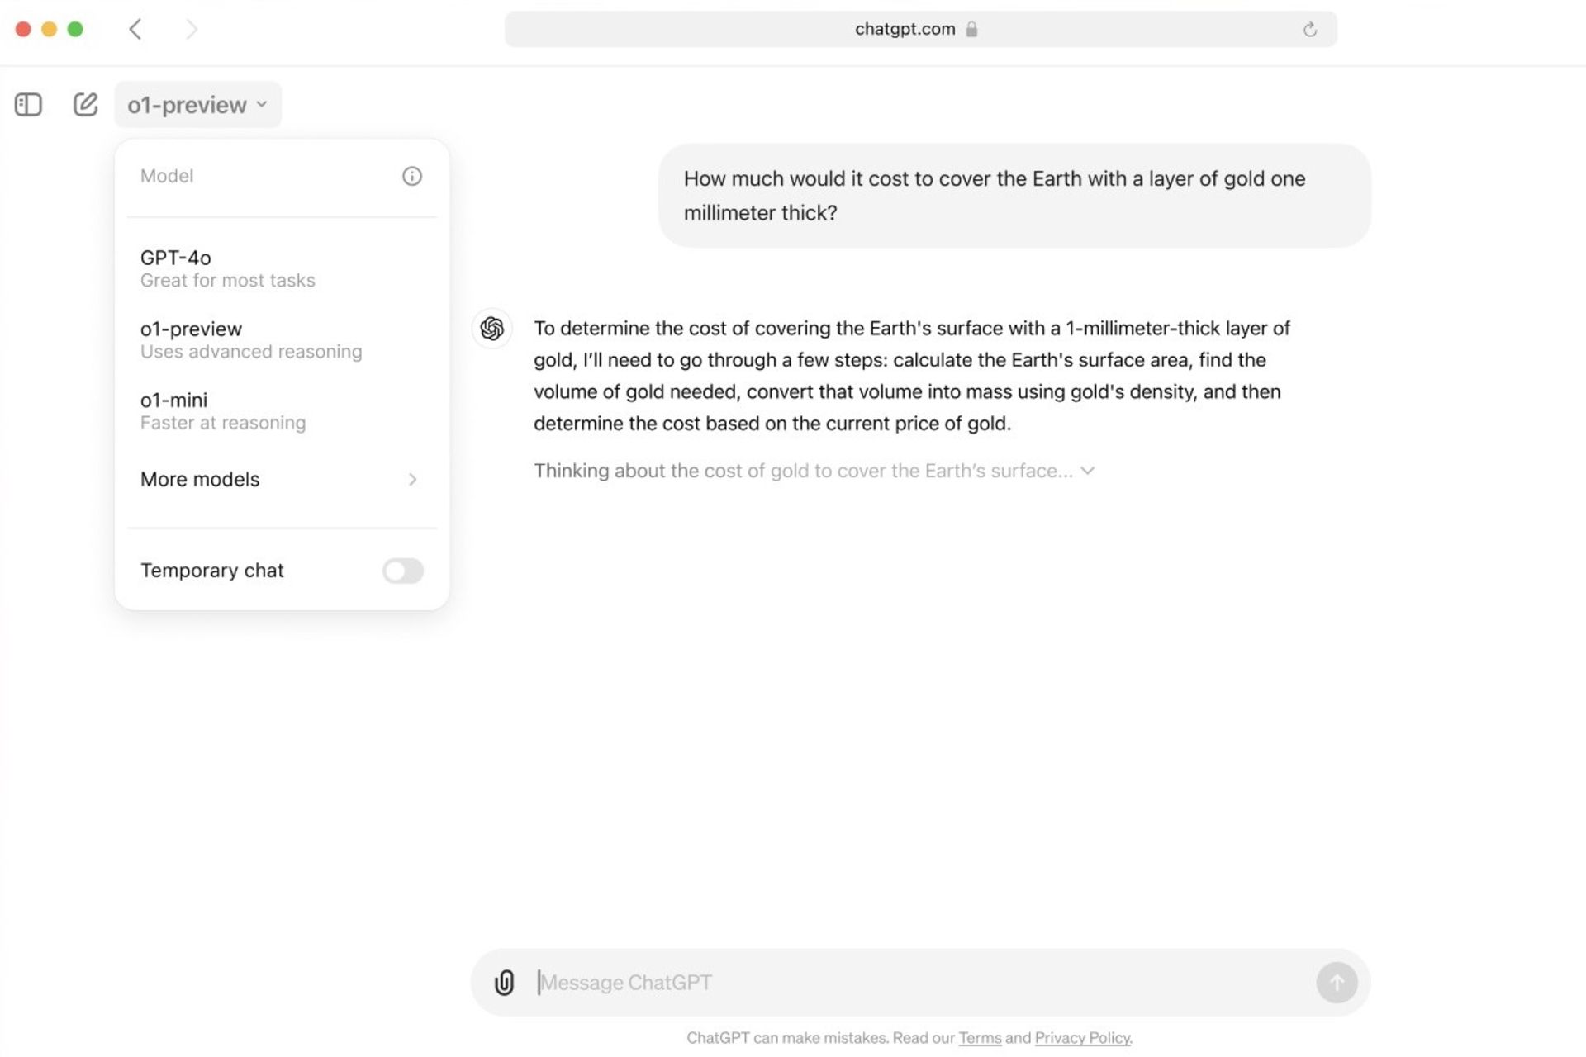The height and width of the screenshot is (1057, 1586).
Task: Start a new chat with compose icon
Action: [85, 104]
